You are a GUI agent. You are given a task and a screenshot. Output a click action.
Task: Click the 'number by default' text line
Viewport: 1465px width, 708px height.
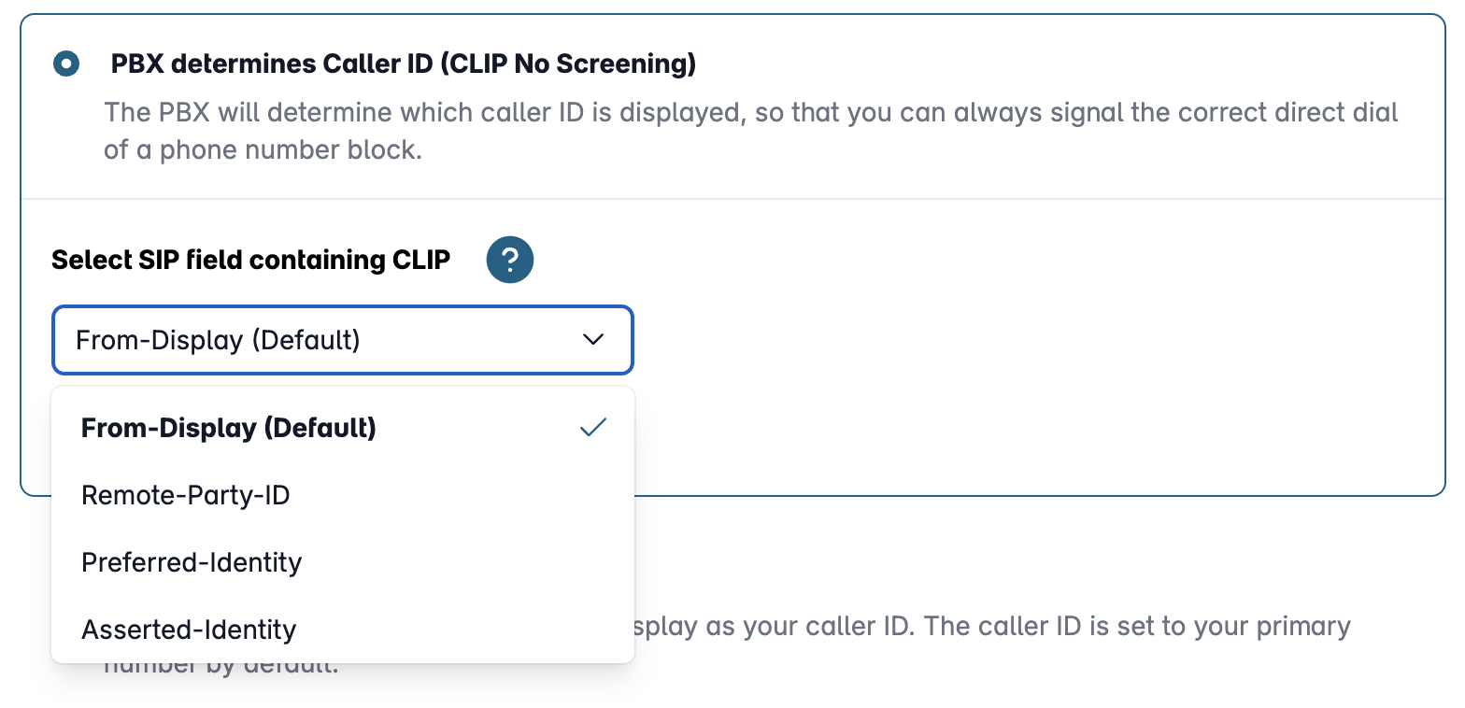pos(221,666)
